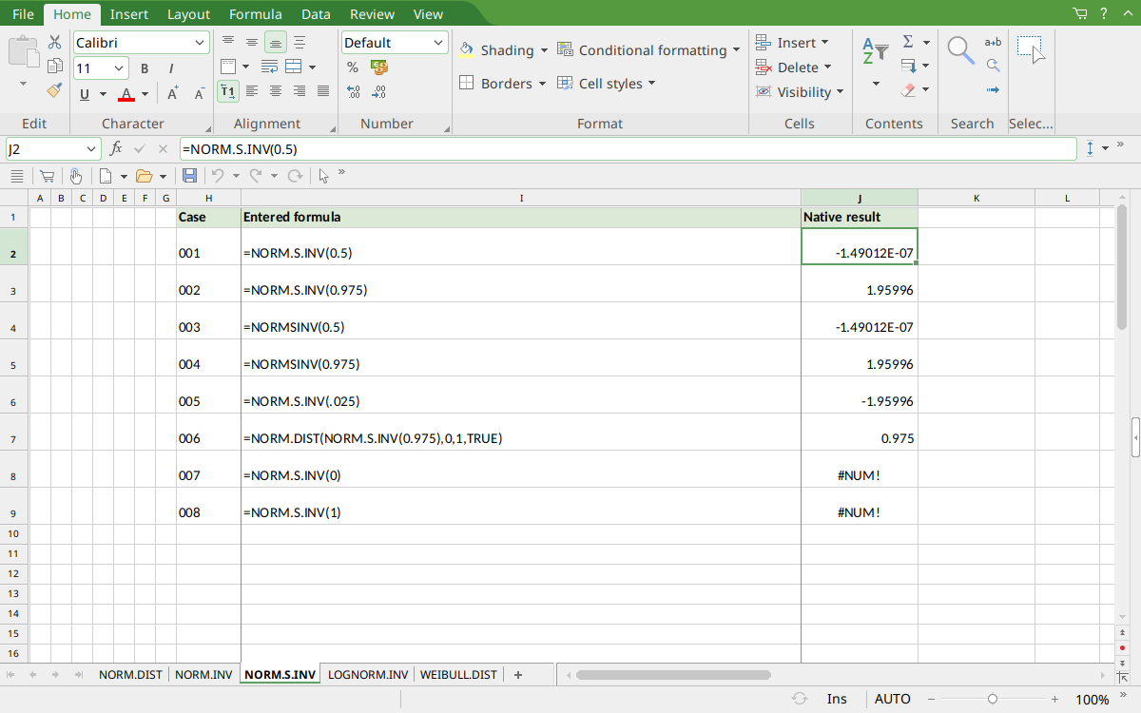Click the large Paste clipboard icon
The width and height of the screenshot is (1141, 713).
[x=24, y=51]
